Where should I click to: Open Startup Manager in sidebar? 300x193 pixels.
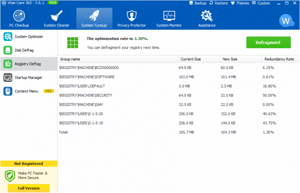pyautogui.click(x=28, y=77)
